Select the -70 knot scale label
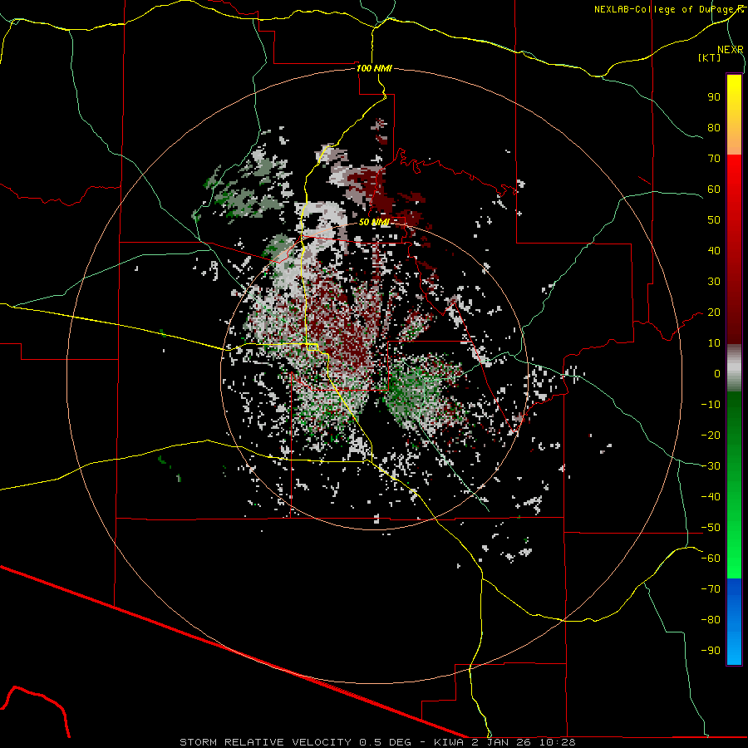 tap(711, 589)
